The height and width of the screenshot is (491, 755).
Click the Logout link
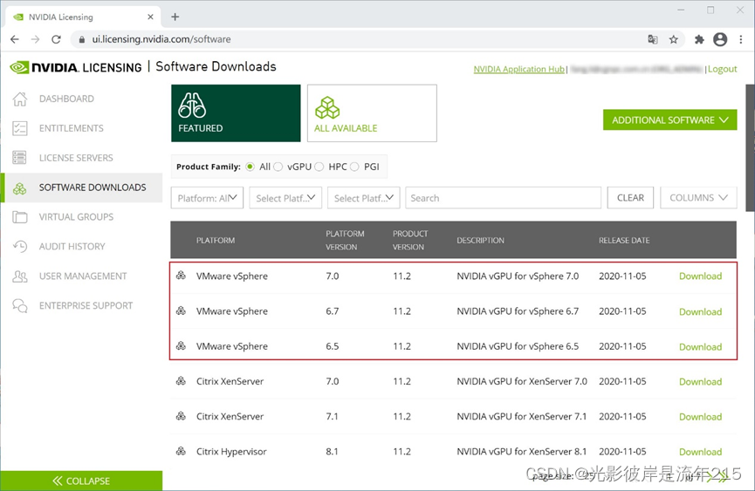pos(722,69)
